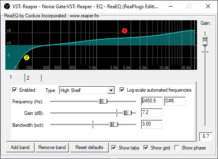The height and width of the screenshot is (159, 218).
Task: Minimize the ReaEQ plugin window
Action: coord(171,6)
